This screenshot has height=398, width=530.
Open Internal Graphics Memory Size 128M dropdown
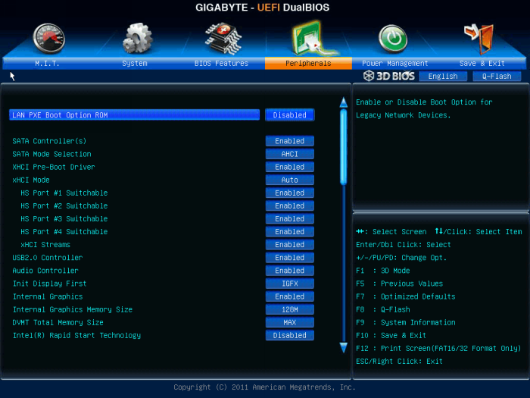pyautogui.click(x=289, y=309)
